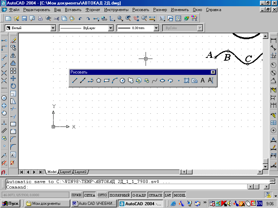Select the Construction Line tool in Рисовать toolbar
The height and width of the screenshot is (208, 278).
coord(83,81)
